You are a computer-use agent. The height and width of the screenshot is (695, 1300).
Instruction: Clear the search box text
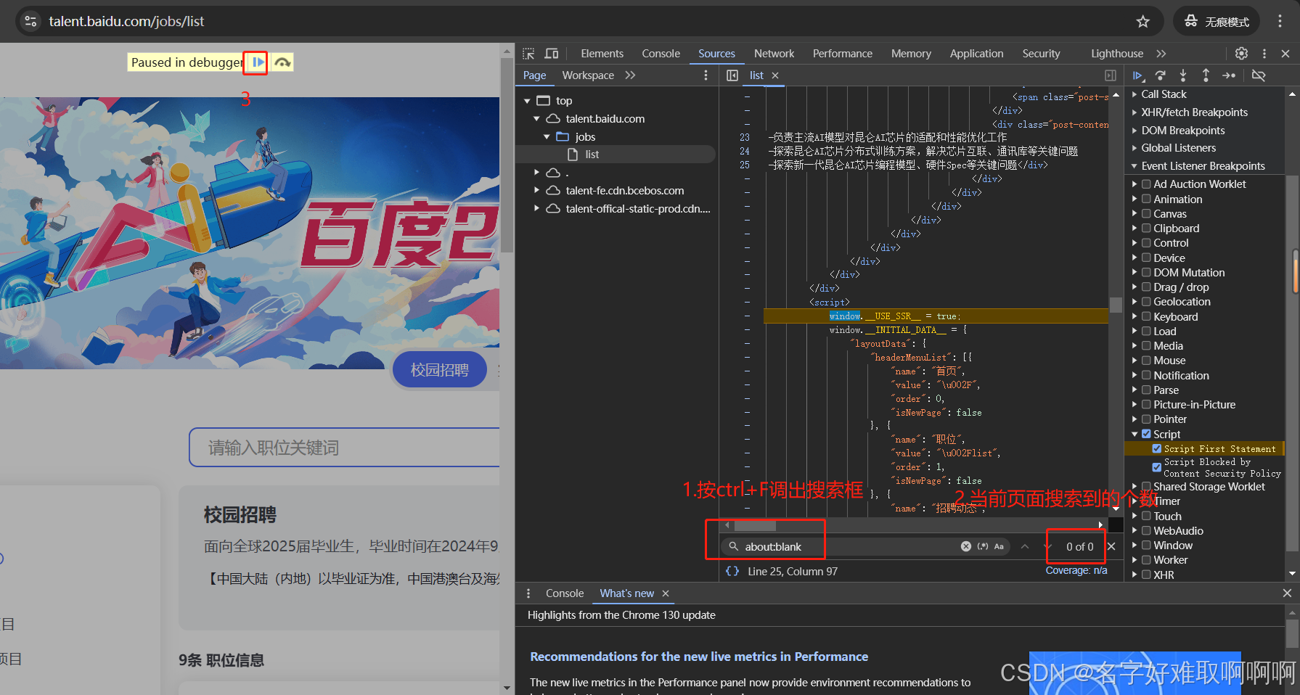pyautogui.click(x=966, y=546)
